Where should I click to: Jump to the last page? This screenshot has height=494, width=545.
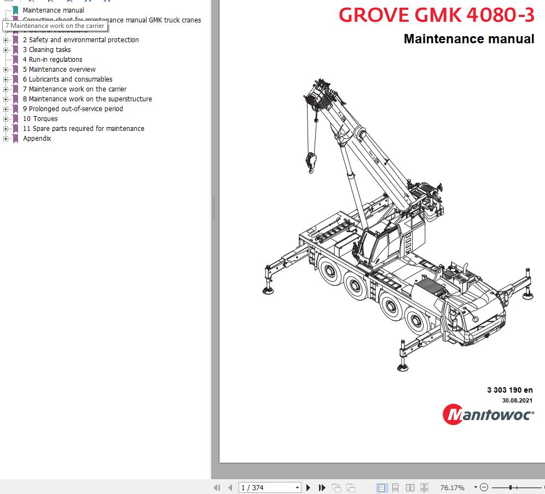click(322, 488)
